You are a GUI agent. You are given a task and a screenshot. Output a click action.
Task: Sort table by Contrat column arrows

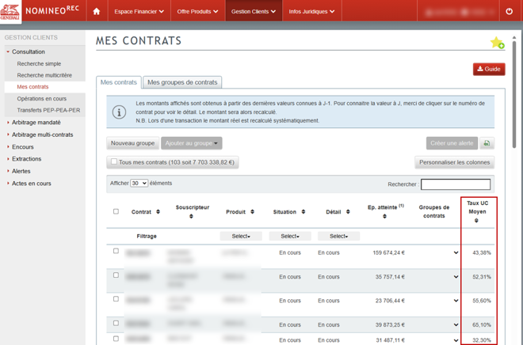[158, 212]
